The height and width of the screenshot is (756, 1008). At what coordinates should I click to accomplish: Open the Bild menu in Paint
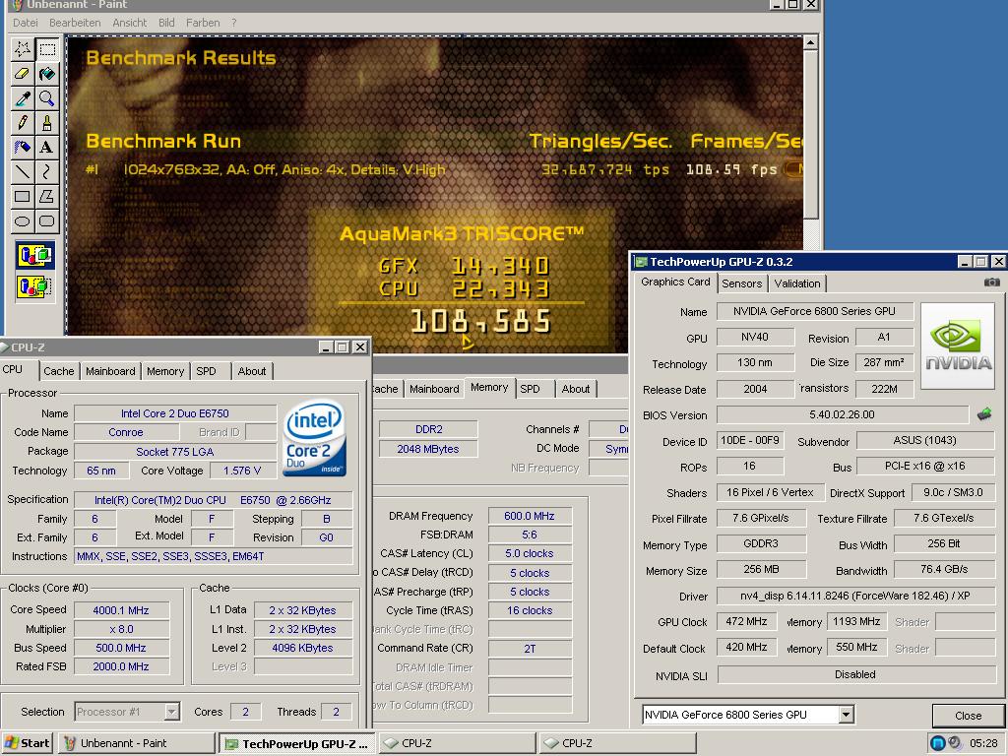[166, 23]
